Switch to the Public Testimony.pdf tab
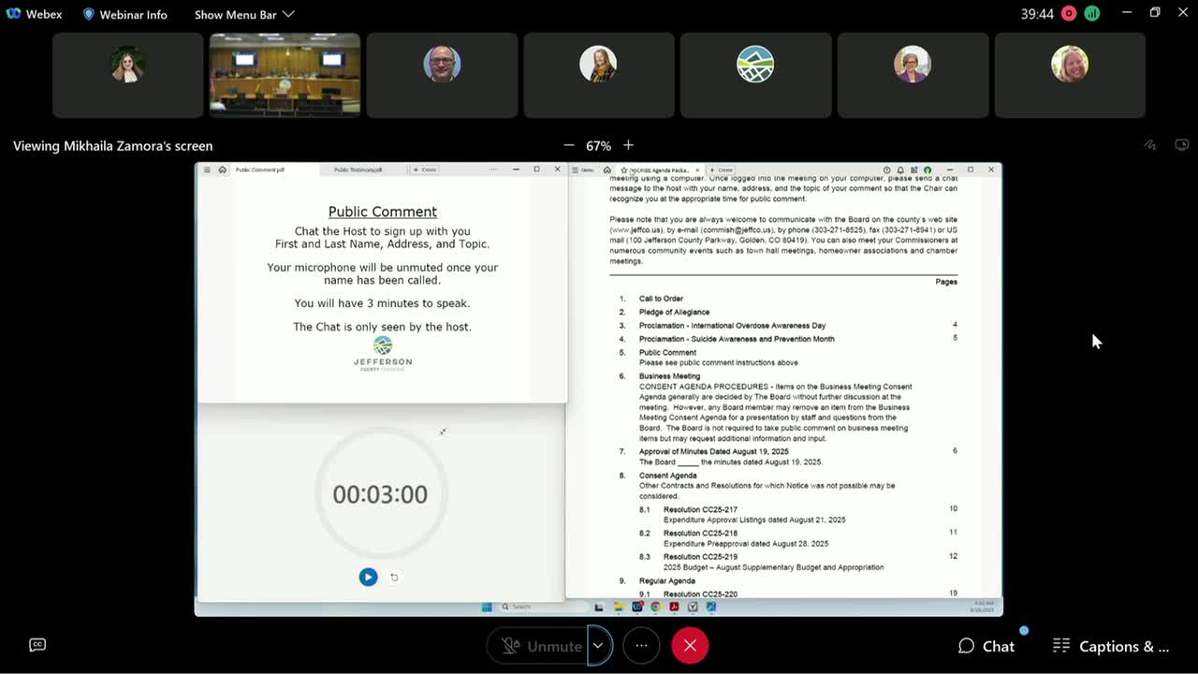1198x674 pixels. (x=358, y=170)
